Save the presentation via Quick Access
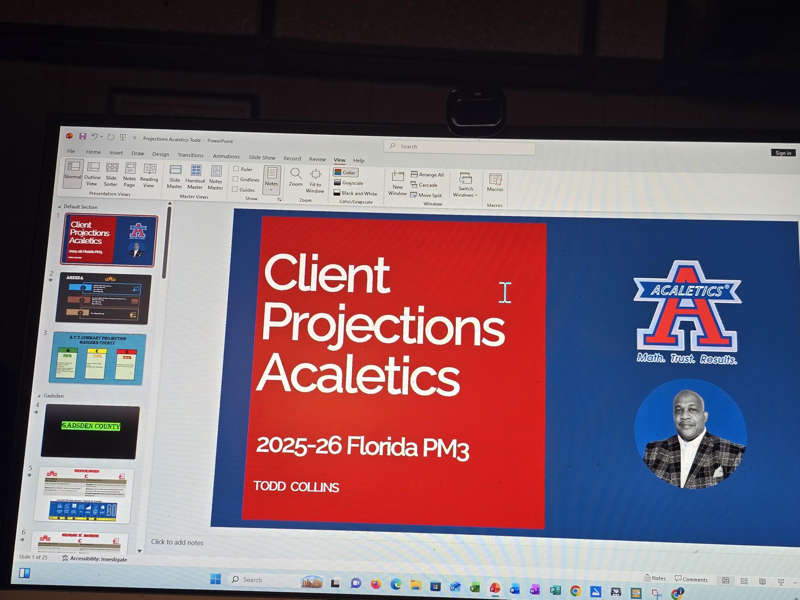This screenshot has height=600, width=800. coord(82,136)
